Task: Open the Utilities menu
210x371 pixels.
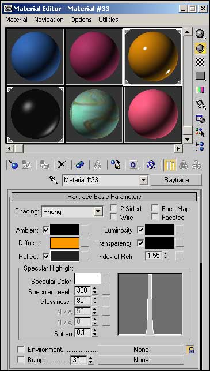Action: (x=108, y=20)
